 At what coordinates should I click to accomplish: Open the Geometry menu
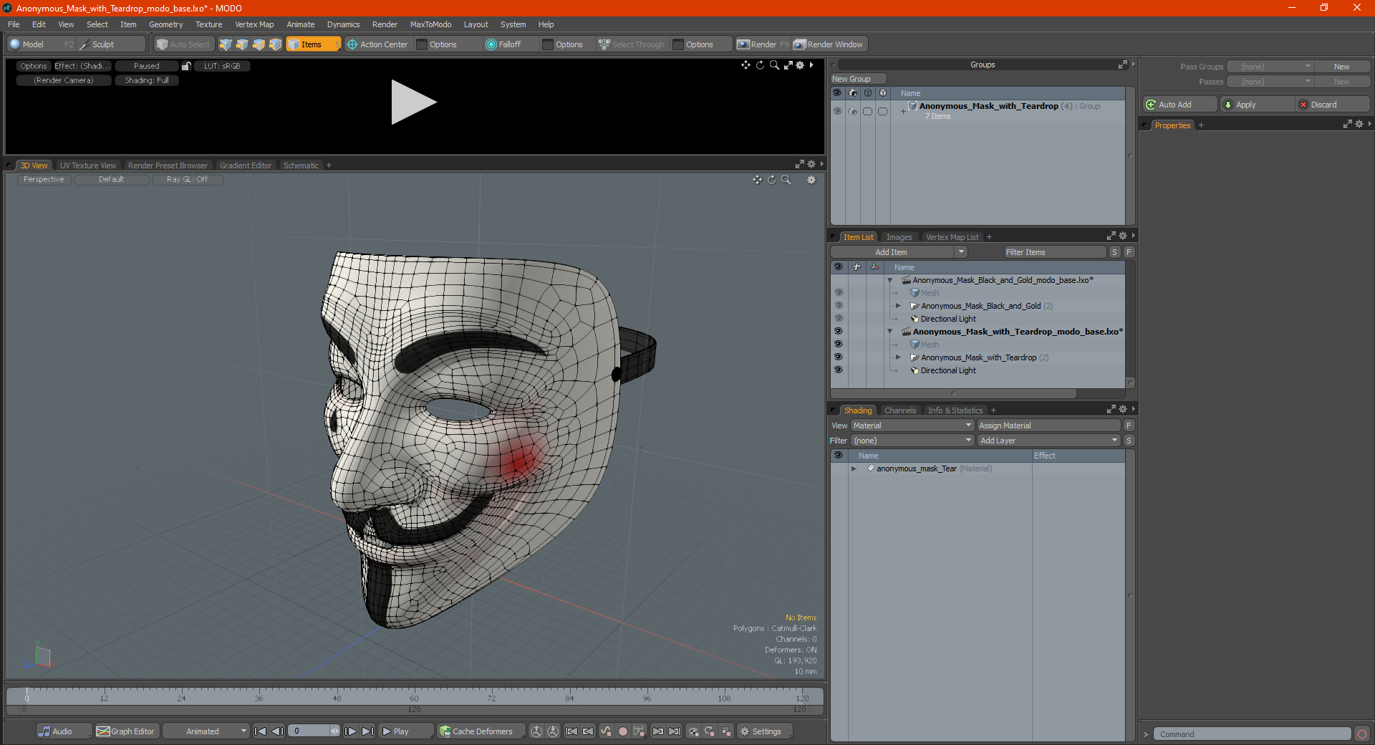[165, 24]
